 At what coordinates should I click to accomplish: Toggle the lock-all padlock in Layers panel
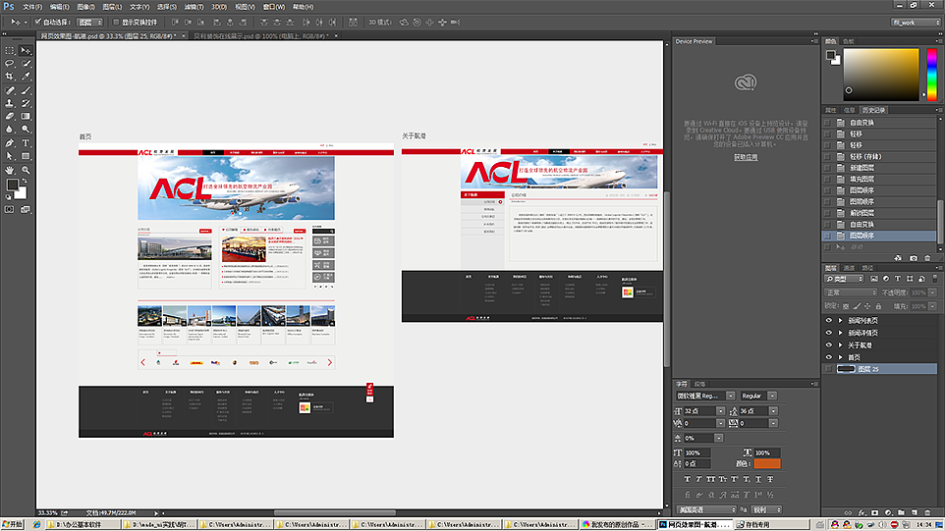879,306
